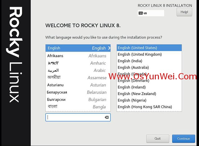Open the us keyboard layout indicator
This screenshot has width=199, height=146.
(151, 13)
